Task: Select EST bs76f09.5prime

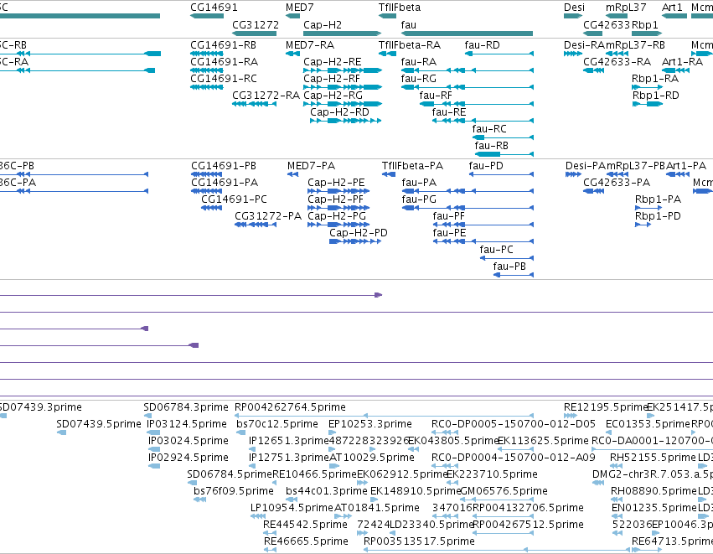Action: point(199,500)
